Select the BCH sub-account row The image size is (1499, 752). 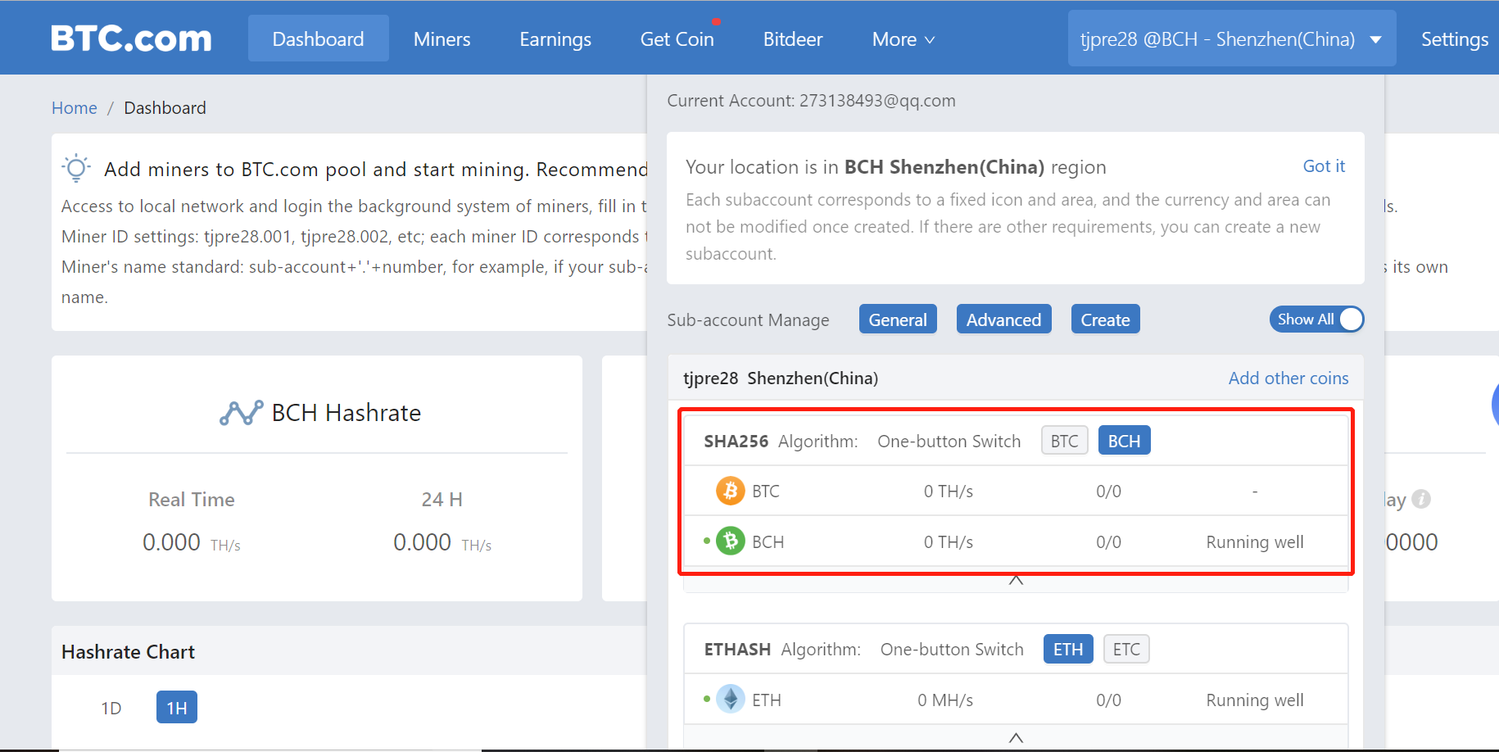pyautogui.click(x=1016, y=541)
